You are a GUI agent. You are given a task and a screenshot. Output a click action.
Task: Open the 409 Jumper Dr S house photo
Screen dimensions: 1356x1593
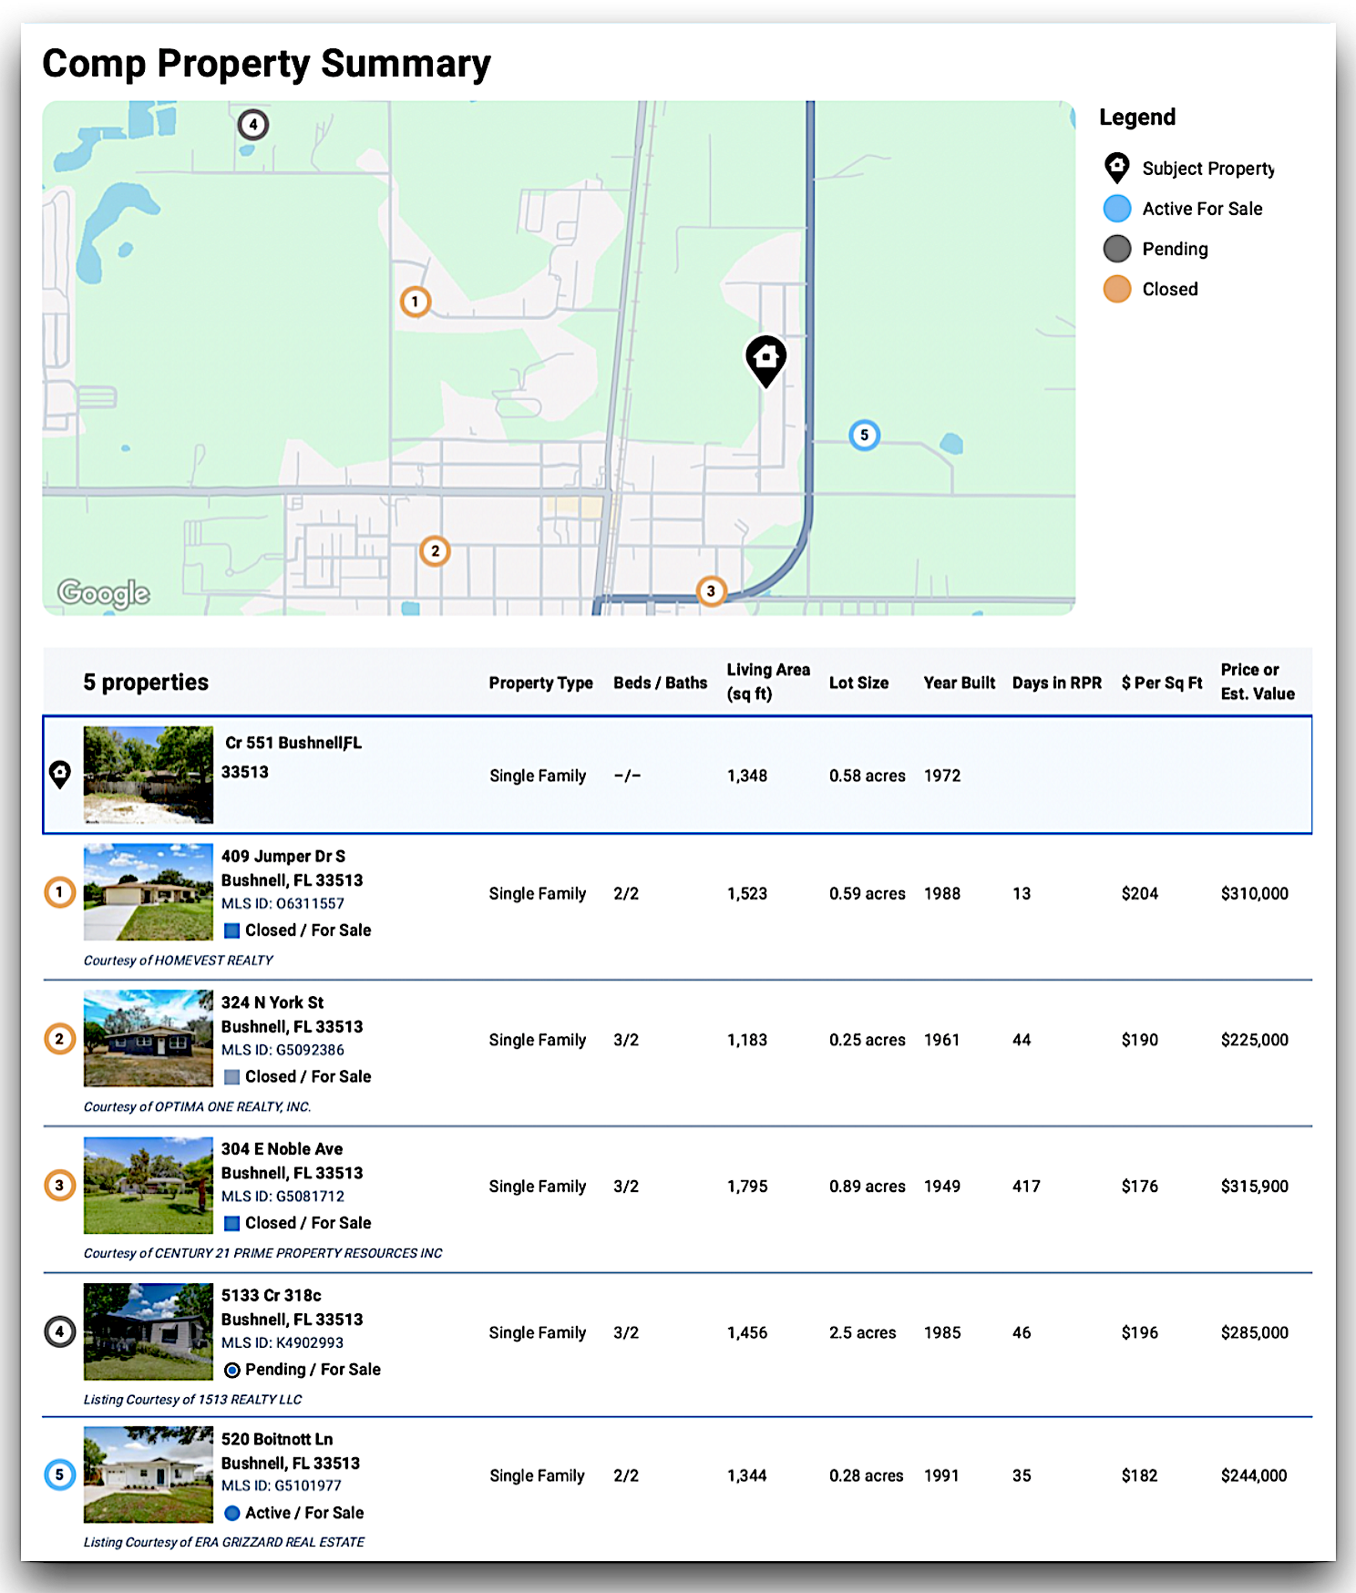pos(149,892)
